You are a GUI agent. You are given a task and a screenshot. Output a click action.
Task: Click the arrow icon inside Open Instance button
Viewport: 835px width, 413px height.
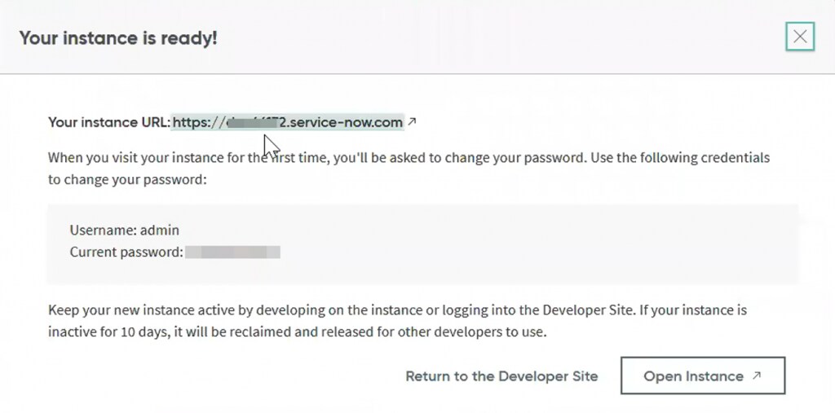click(757, 376)
